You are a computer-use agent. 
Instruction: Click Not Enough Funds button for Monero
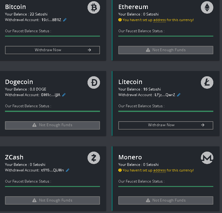pos(166,200)
